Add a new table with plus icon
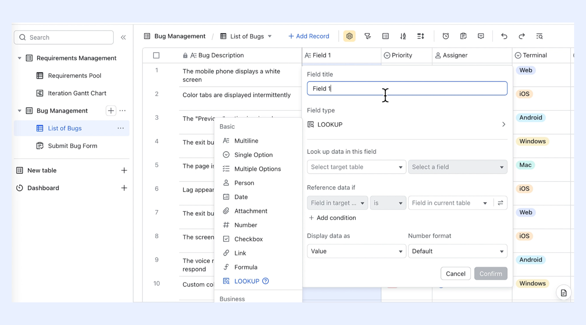The image size is (586, 325). click(124, 170)
